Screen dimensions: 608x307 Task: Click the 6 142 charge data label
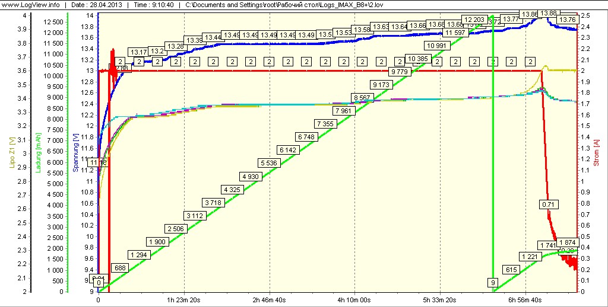tap(288, 150)
